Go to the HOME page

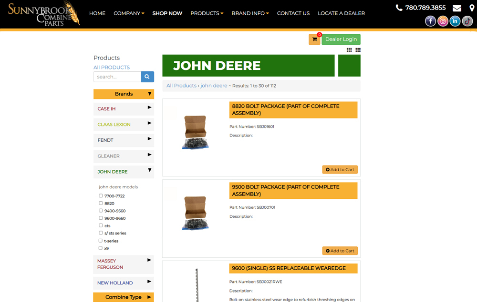point(97,13)
